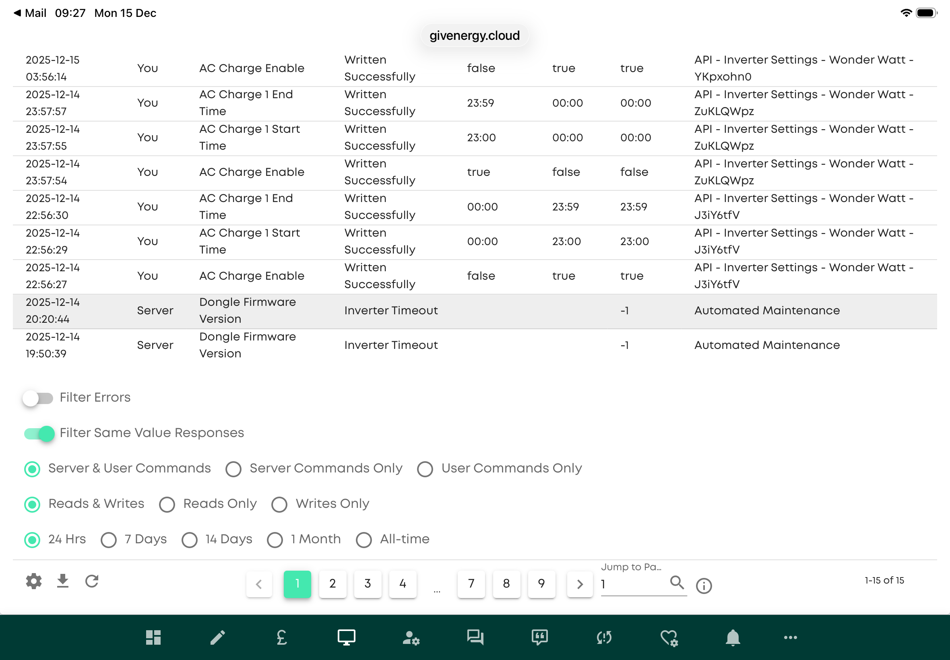Open notifications bell icon

733,637
